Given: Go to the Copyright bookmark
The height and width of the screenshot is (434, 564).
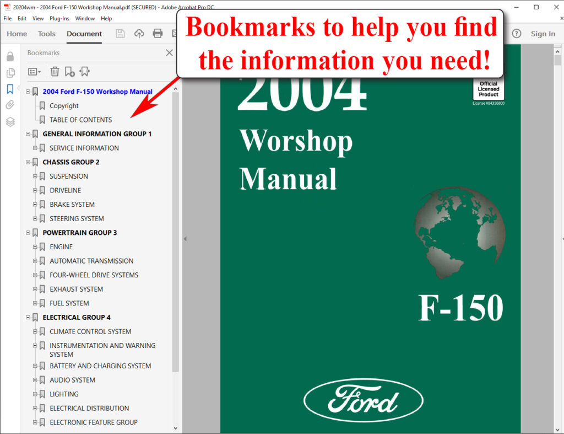Looking at the screenshot, I should point(64,105).
